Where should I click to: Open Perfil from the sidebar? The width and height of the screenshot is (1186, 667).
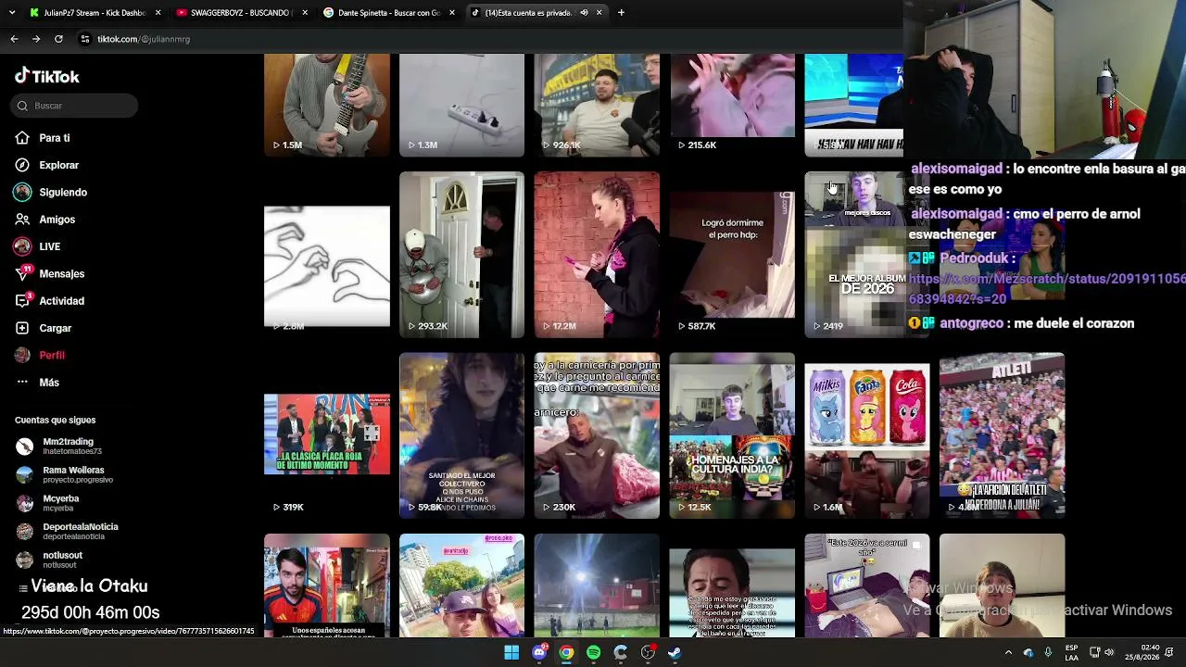(52, 356)
